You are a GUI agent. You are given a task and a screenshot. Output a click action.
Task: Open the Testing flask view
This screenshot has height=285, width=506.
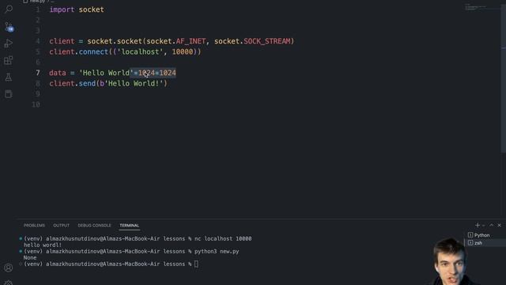click(x=9, y=77)
